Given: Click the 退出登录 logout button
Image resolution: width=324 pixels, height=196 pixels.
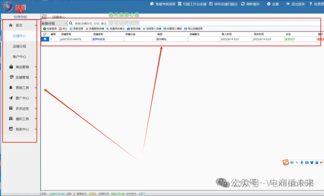Looking at the screenshot, I should [x=295, y=4].
